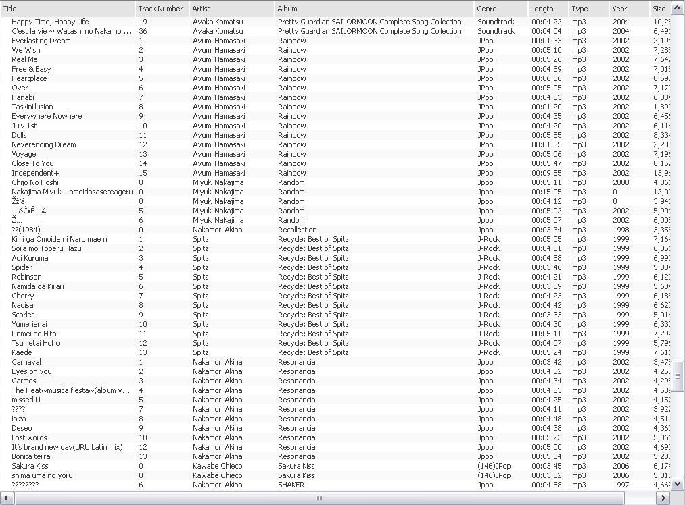Select the track 'Dolls'
The image size is (685, 505).
coord(19,135)
